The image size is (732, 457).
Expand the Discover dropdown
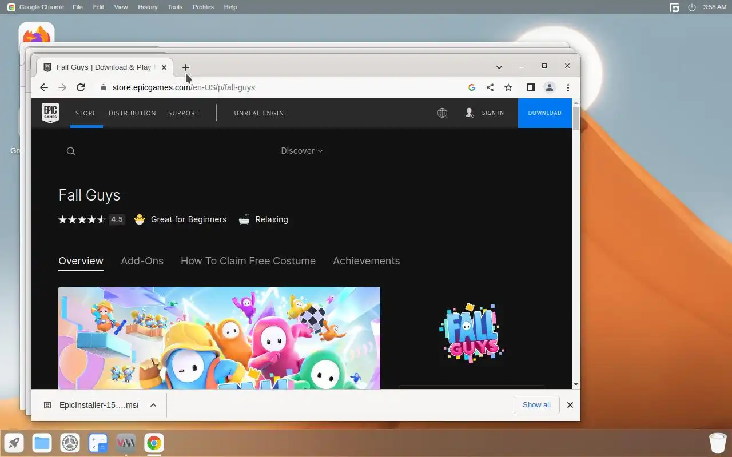click(x=302, y=151)
